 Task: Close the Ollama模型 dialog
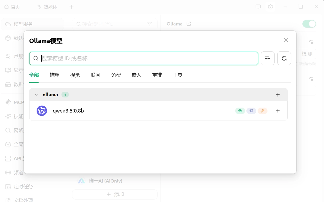(x=286, y=40)
